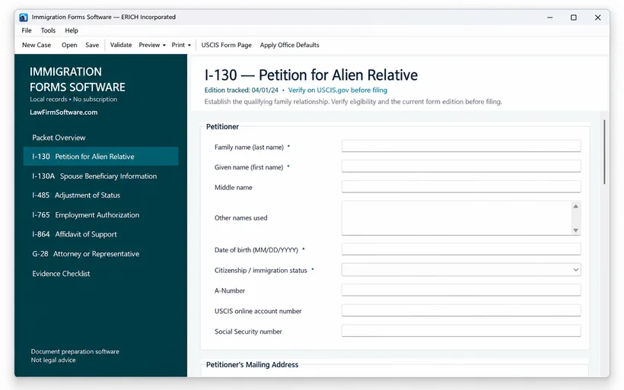Click the Given name (first name) field
The image size is (624, 390).
point(461,166)
